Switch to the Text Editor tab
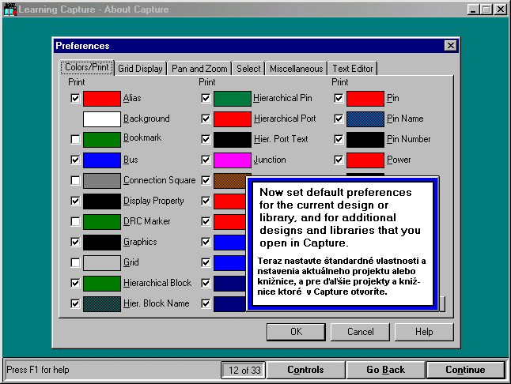Image resolution: width=511 pixels, height=384 pixels. [x=353, y=69]
